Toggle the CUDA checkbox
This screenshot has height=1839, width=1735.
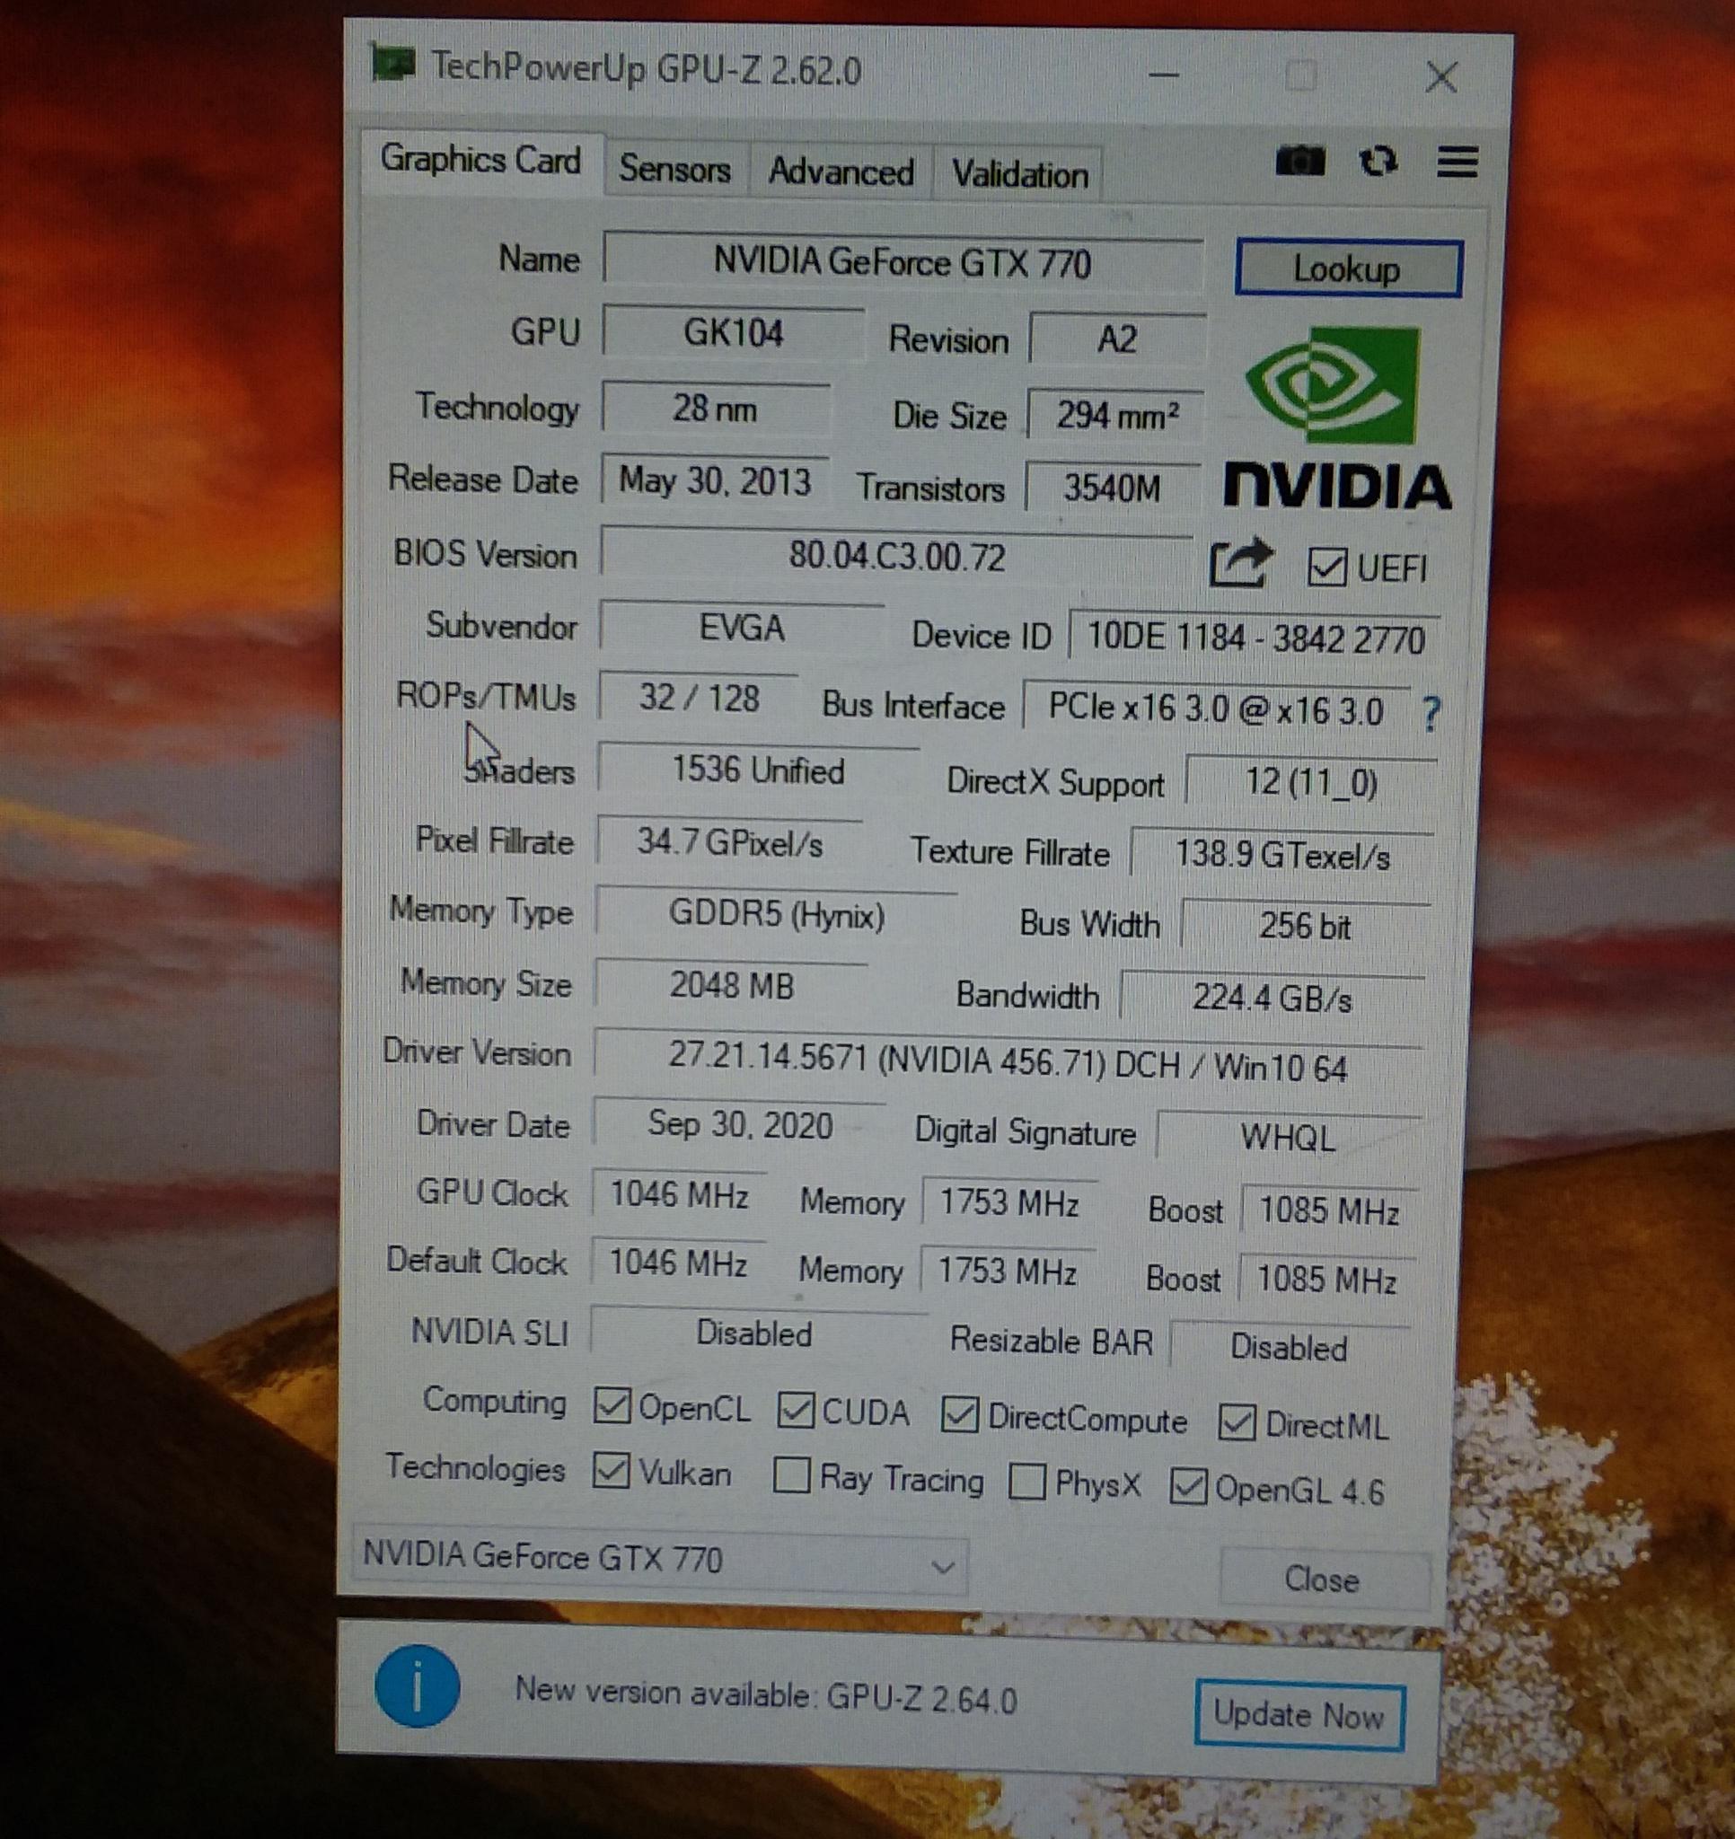795,1410
